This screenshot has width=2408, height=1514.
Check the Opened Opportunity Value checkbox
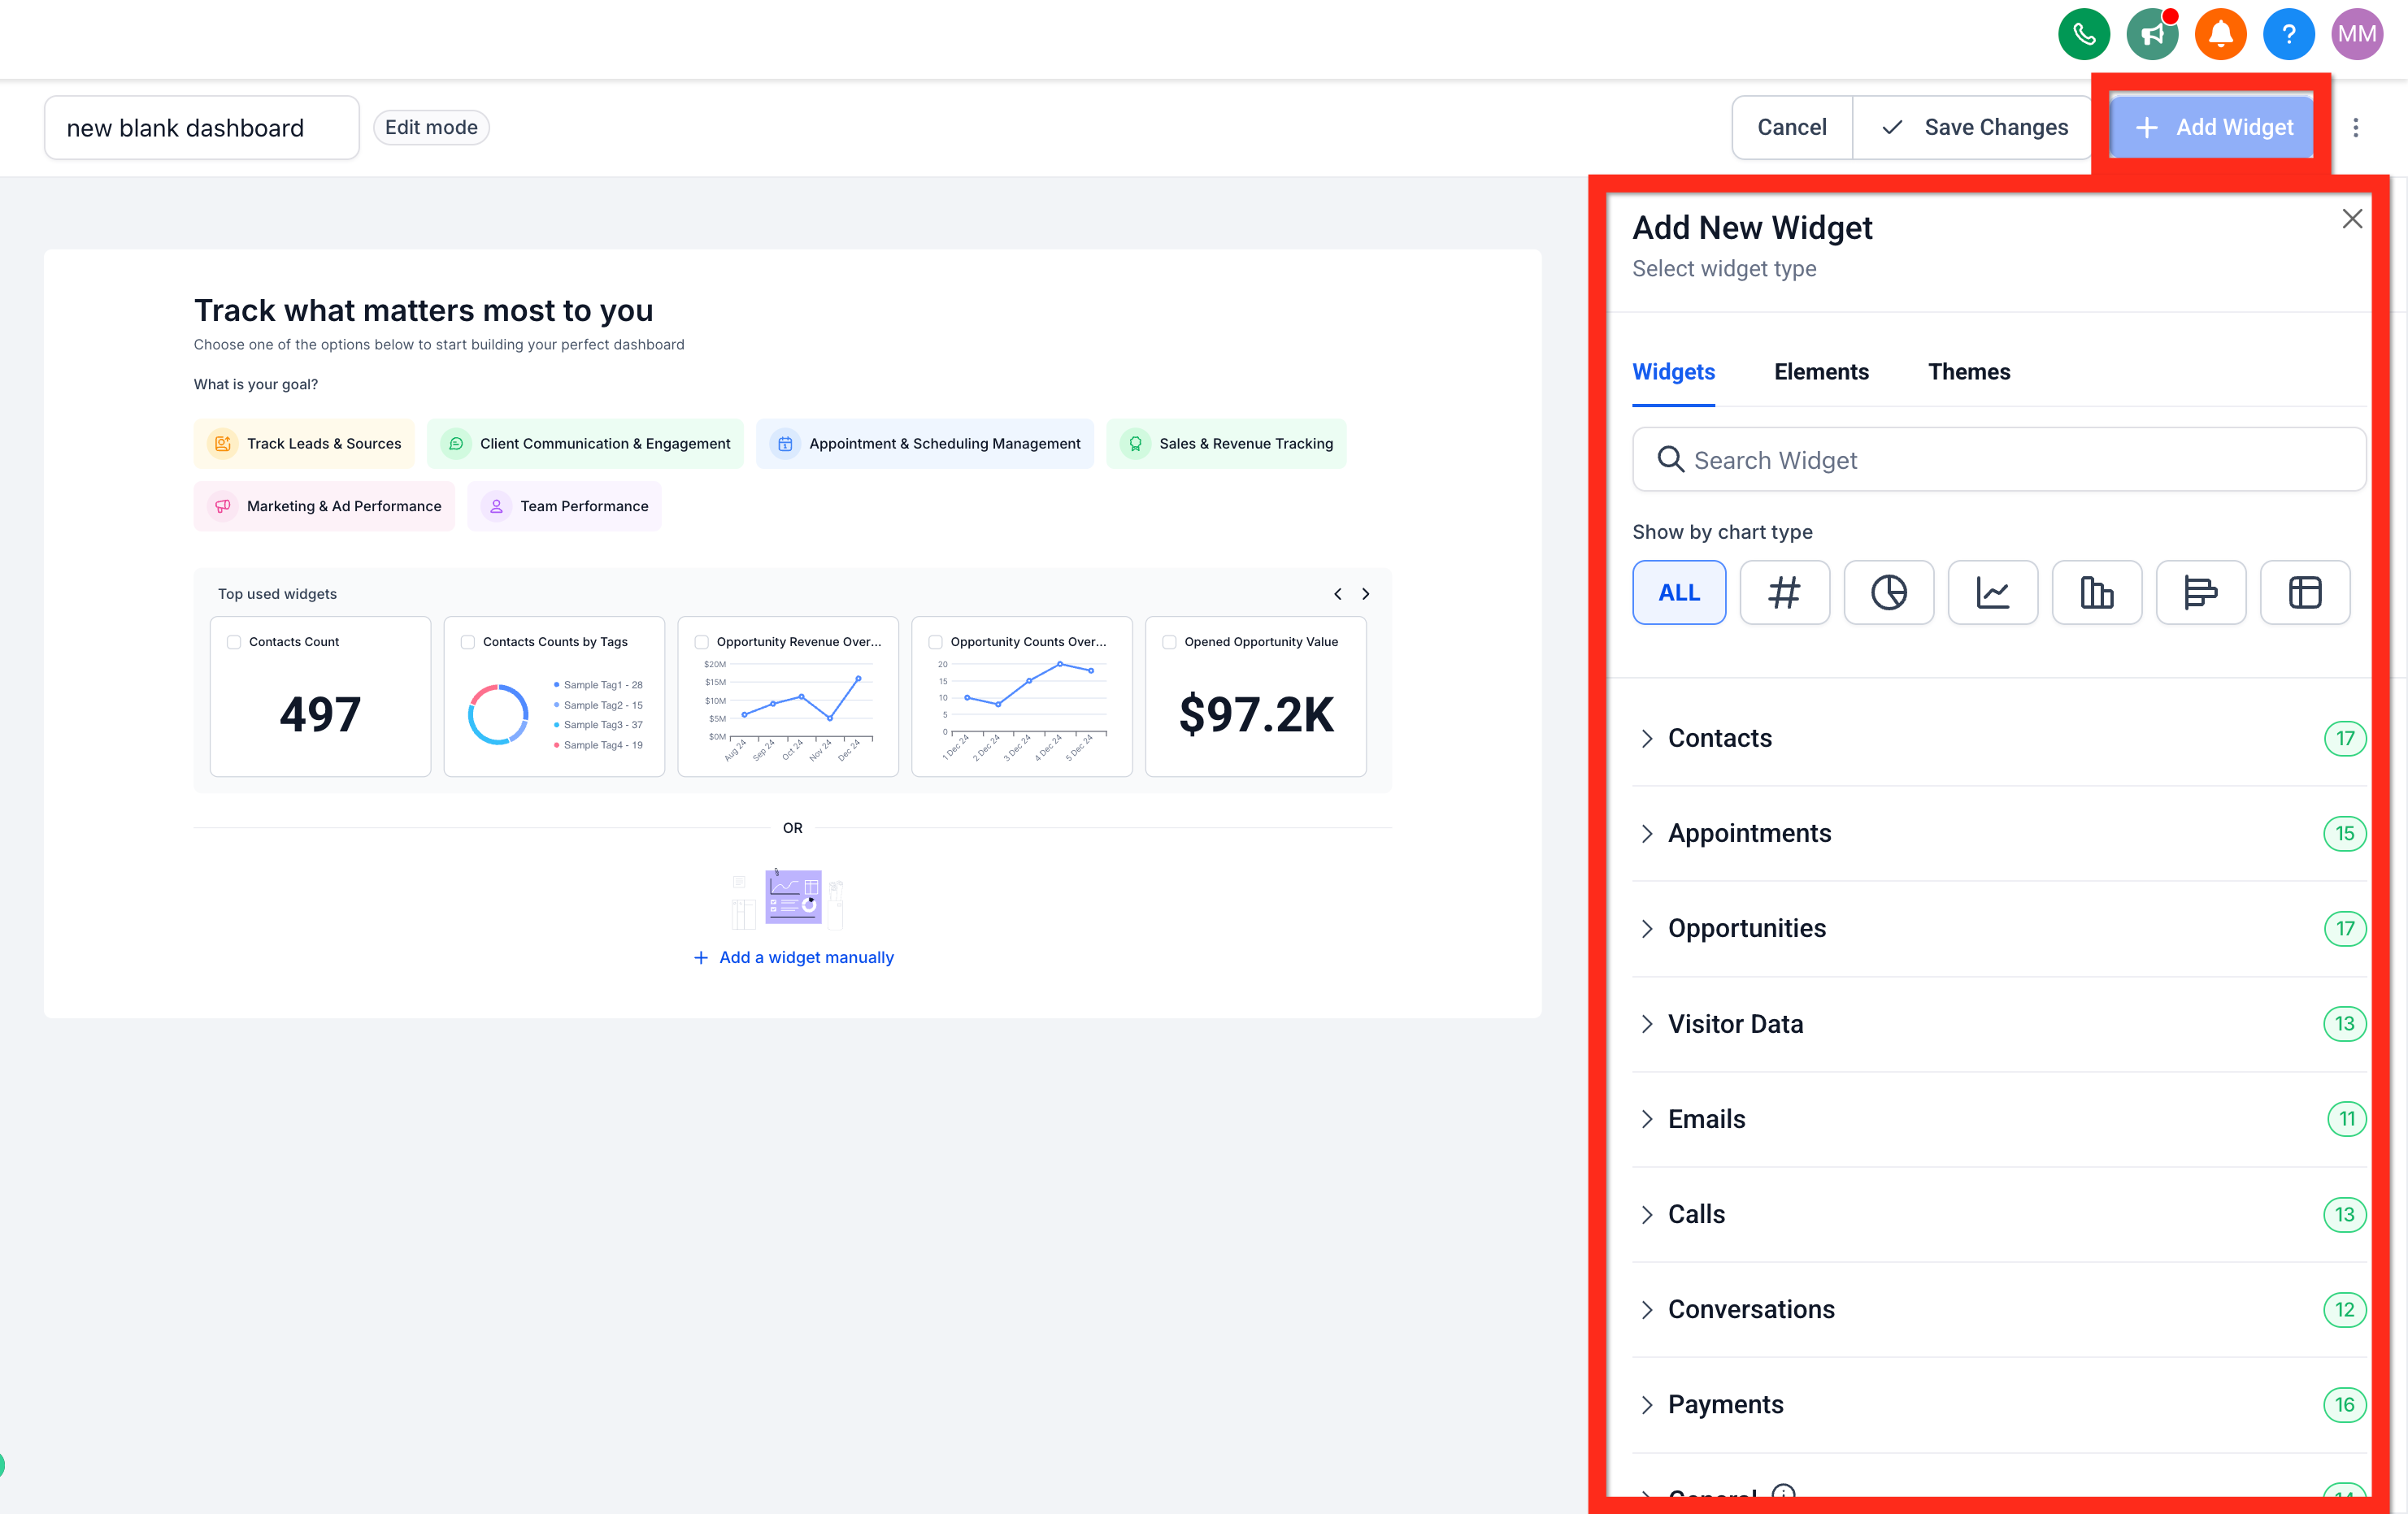(x=1169, y=641)
